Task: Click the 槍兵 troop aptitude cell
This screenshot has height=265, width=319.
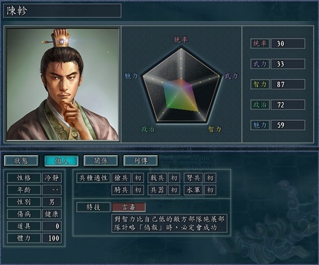Action: pyautogui.click(x=121, y=178)
